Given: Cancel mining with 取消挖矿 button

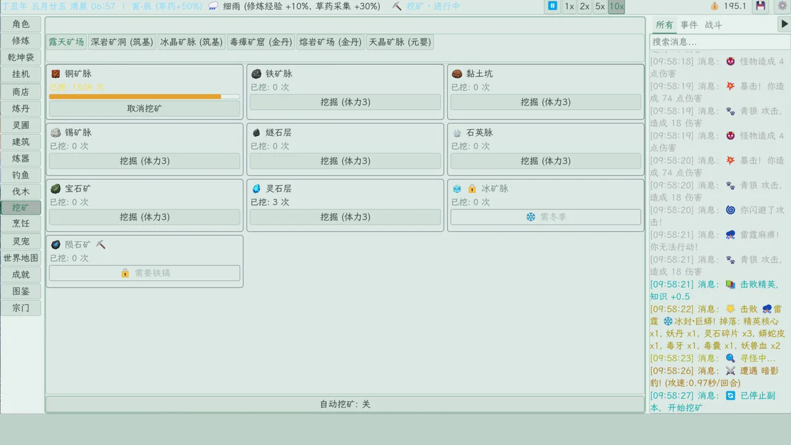Looking at the screenshot, I should (145, 109).
